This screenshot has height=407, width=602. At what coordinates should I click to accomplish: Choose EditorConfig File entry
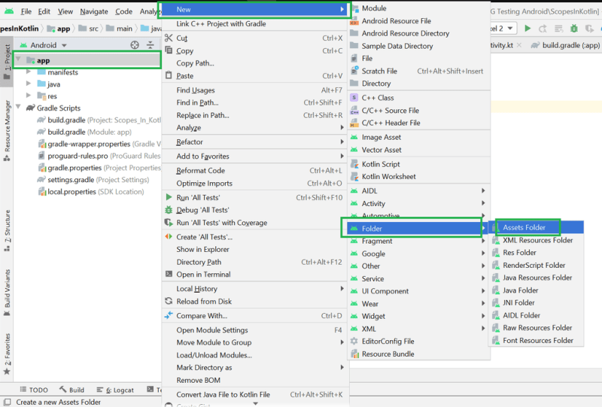click(419, 342)
